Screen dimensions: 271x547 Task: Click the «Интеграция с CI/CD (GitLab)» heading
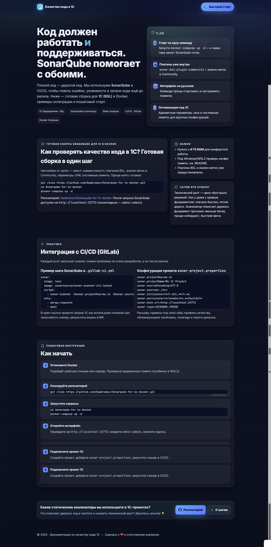coord(80,252)
